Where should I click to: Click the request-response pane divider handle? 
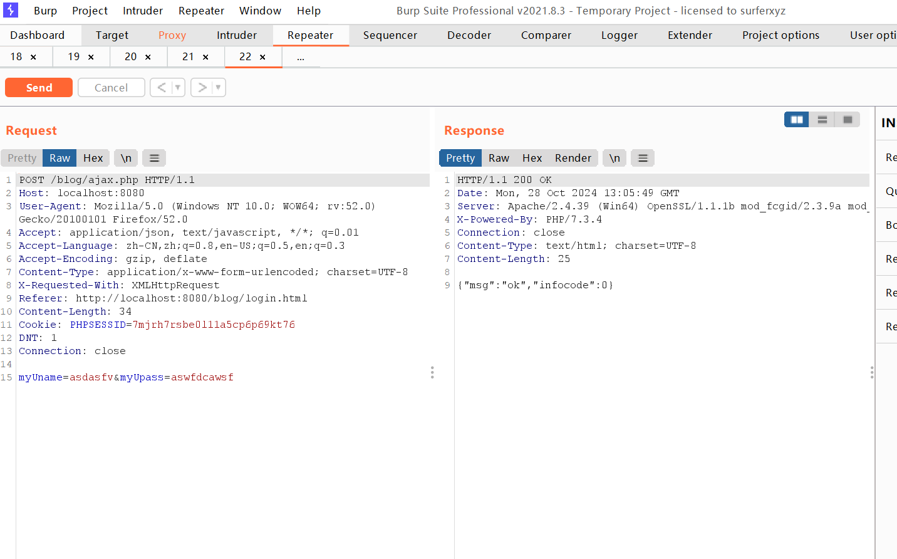[x=432, y=373]
